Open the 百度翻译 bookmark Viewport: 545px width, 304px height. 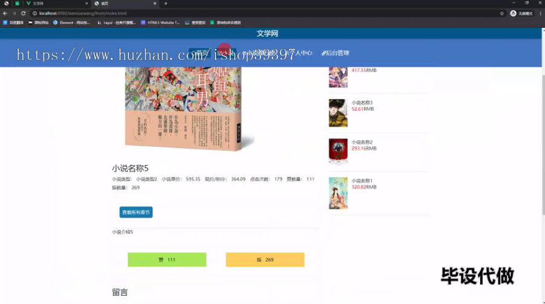(13, 22)
